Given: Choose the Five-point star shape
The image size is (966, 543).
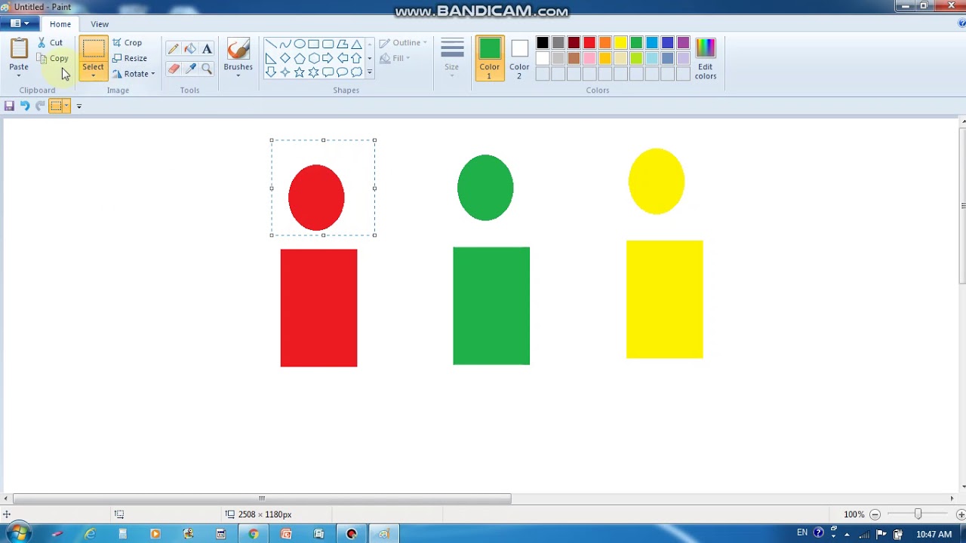Looking at the screenshot, I should pos(300,72).
